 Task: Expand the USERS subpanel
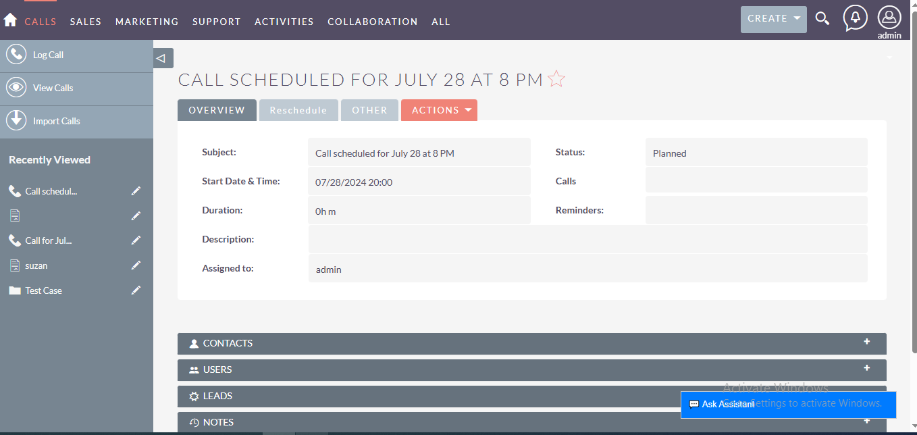coord(866,368)
